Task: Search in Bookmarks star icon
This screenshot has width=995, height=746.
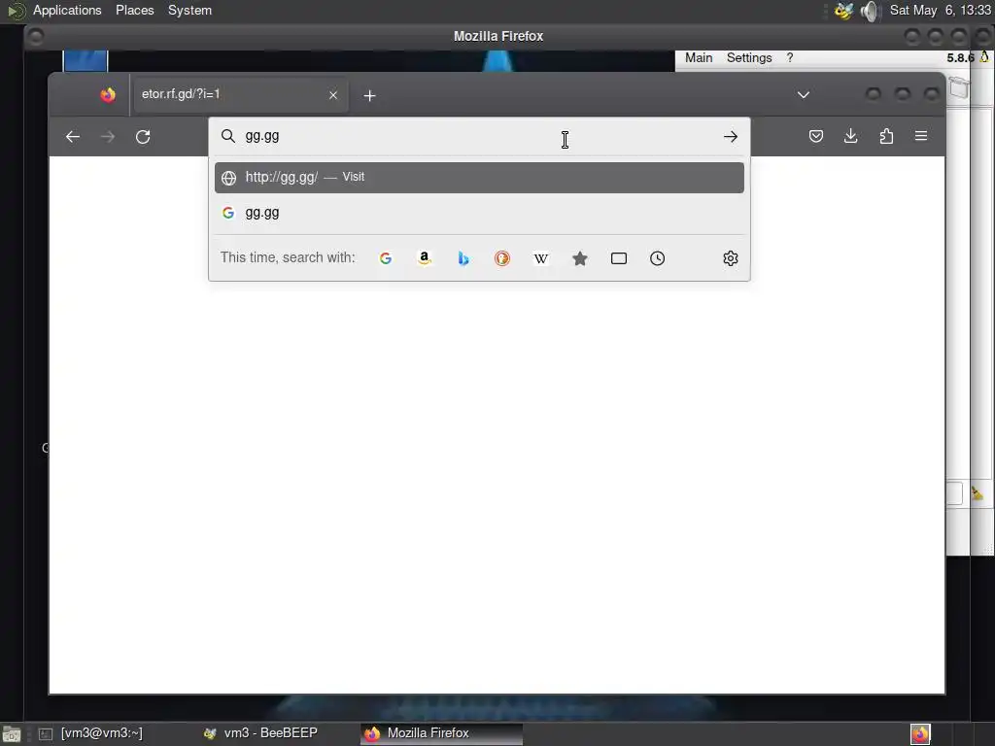Action: (580, 258)
